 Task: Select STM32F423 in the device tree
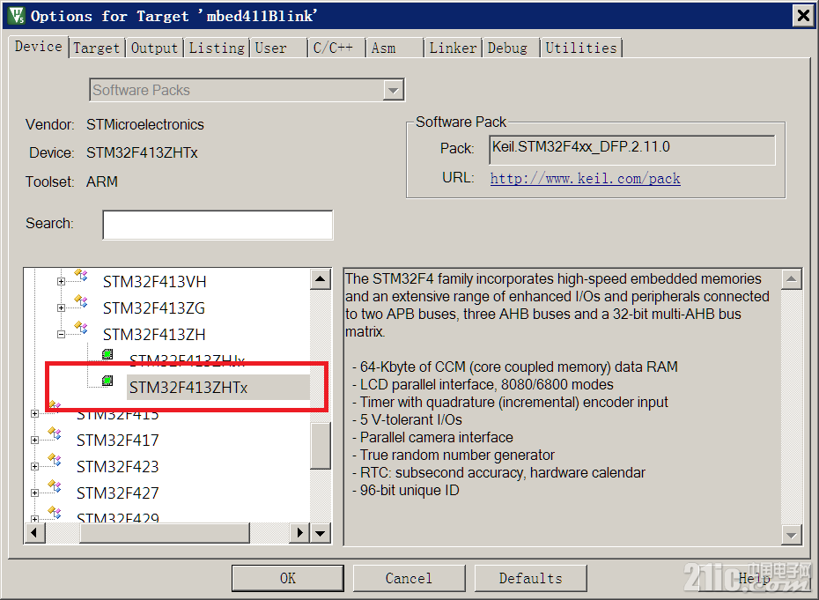pos(117,467)
